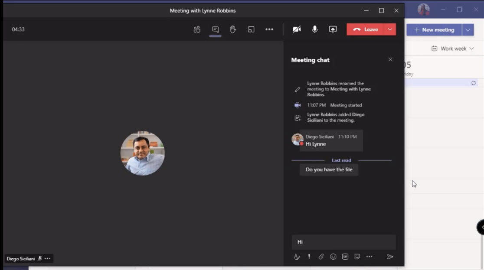Insert a GIF in the chat

[x=345, y=257]
